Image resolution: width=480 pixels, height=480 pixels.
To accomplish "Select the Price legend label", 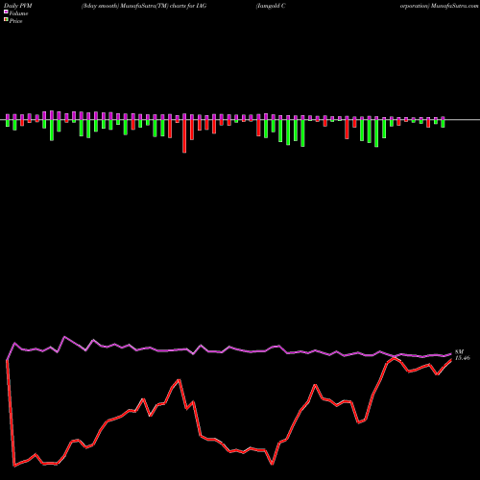I will tap(15, 21).
